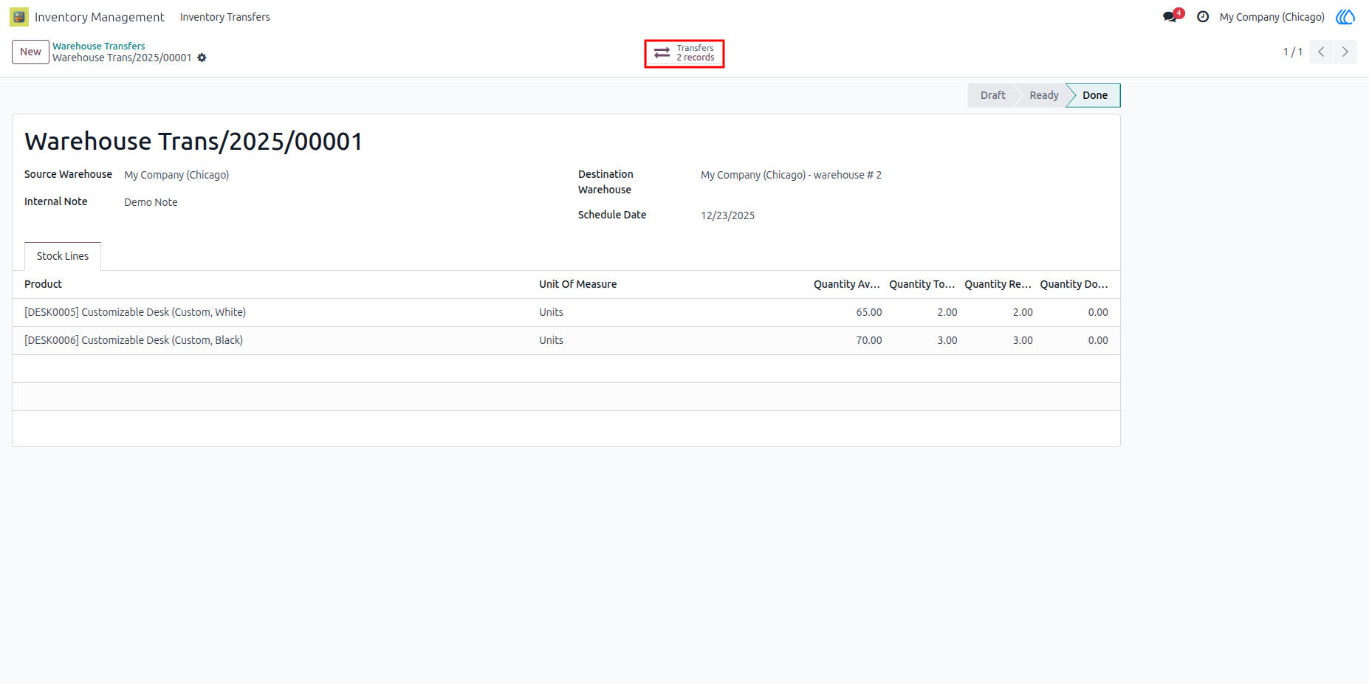Click the Destination Warehouse value warehouse # 2
This screenshot has height=684, width=1369.
coord(791,175)
